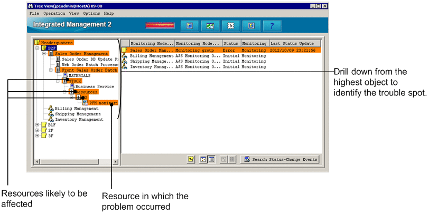The width and height of the screenshot is (429, 214).
Task: Click the 2012/10/09 23:21:56 timestamp cell
Action: 293,50
